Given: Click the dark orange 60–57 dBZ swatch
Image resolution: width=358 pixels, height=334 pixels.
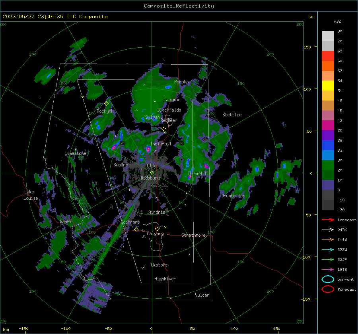Looking at the screenshot, I should pos(328,66).
